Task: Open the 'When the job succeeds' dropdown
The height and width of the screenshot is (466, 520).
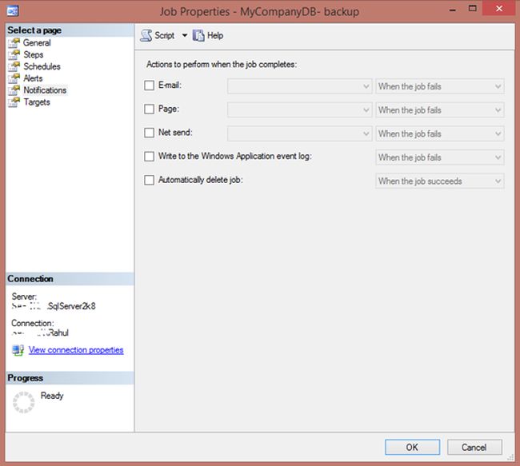Action: 440,181
